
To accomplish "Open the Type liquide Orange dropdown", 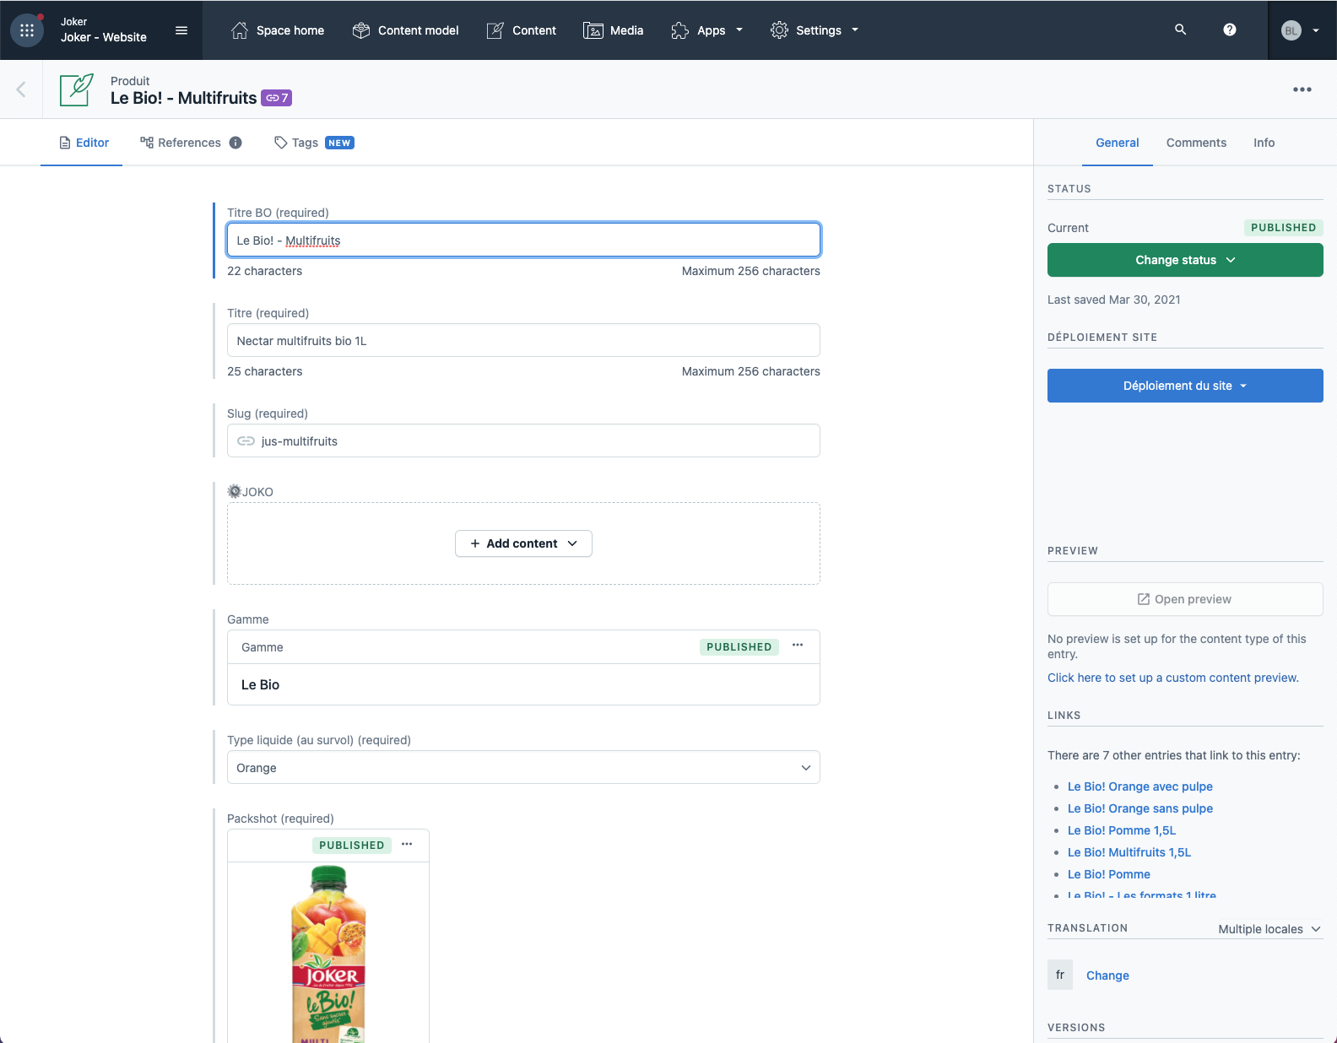I will click(523, 767).
